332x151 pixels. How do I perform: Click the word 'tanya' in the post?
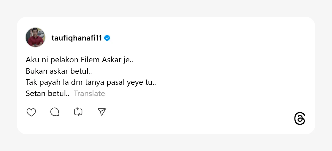coord(95,83)
